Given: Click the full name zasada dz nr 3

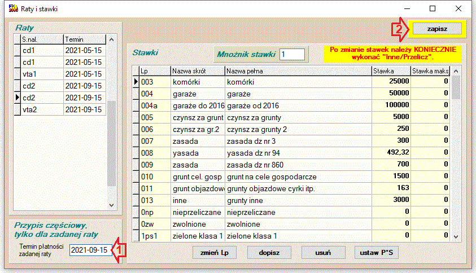Looking at the screenshot, I should 298,142.
